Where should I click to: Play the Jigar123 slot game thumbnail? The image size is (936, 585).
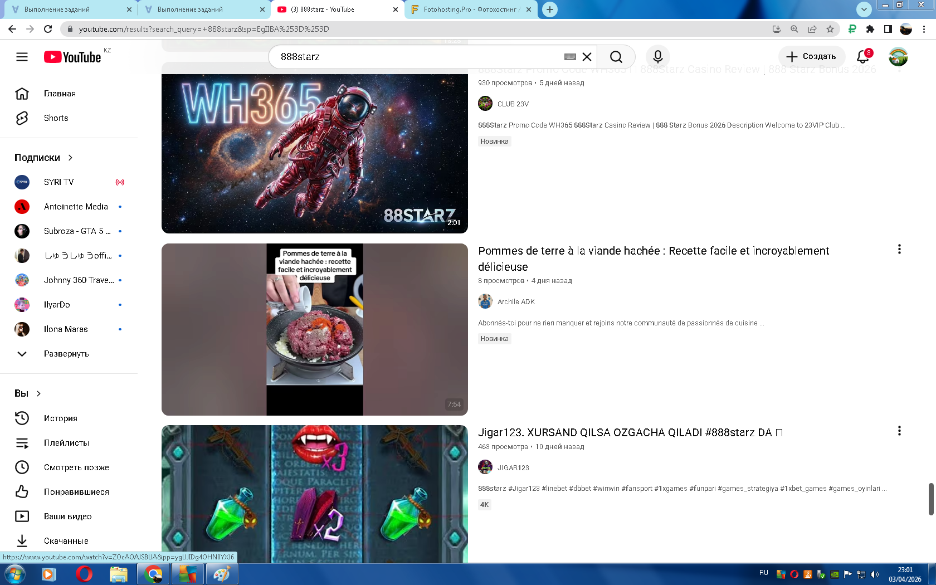[315, 494]
